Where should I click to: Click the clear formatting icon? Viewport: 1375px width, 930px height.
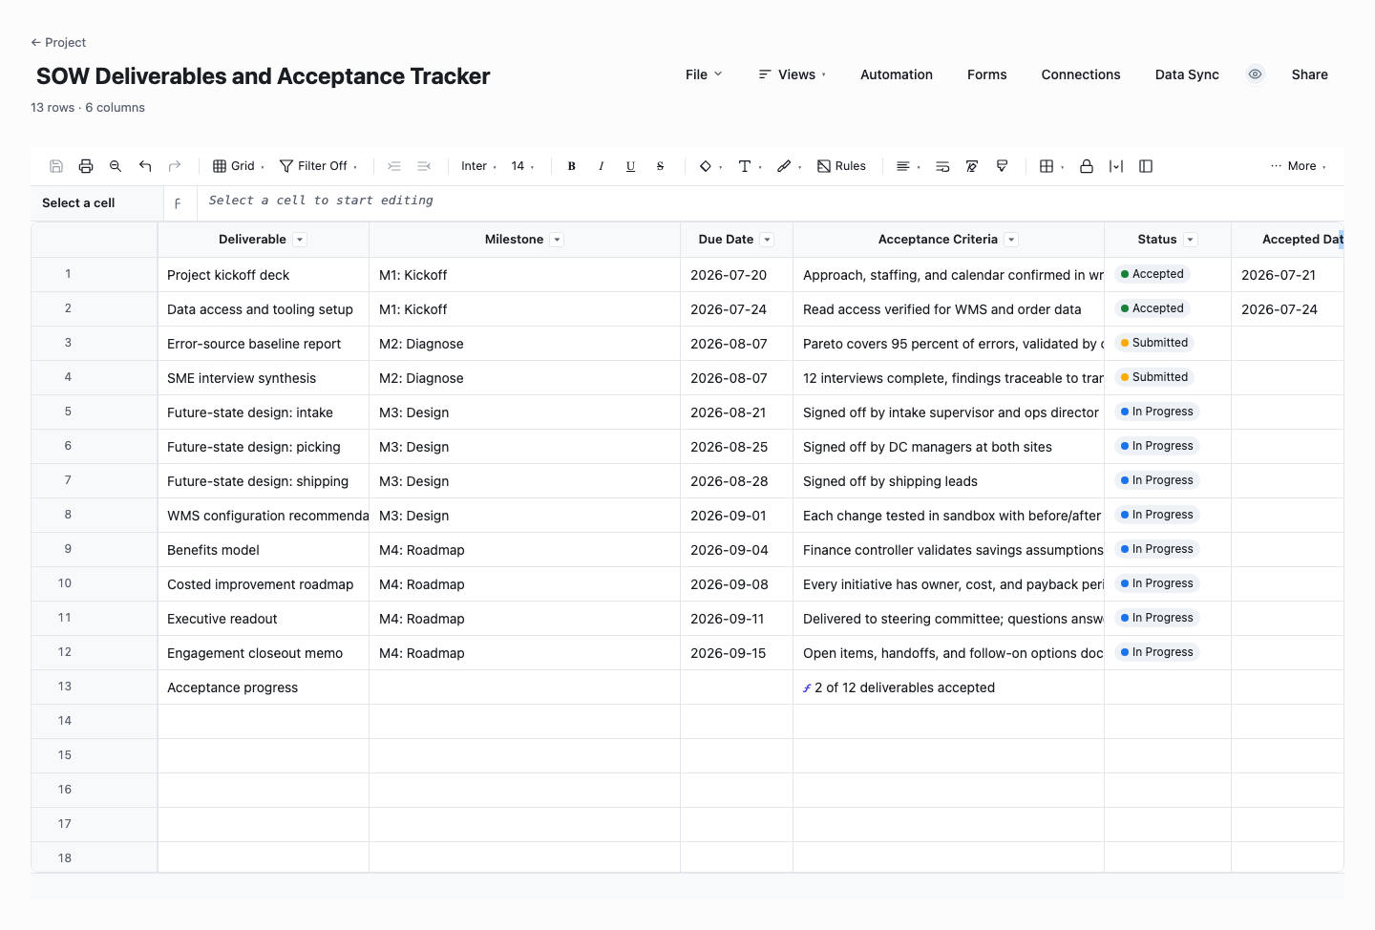click(972, 166)
